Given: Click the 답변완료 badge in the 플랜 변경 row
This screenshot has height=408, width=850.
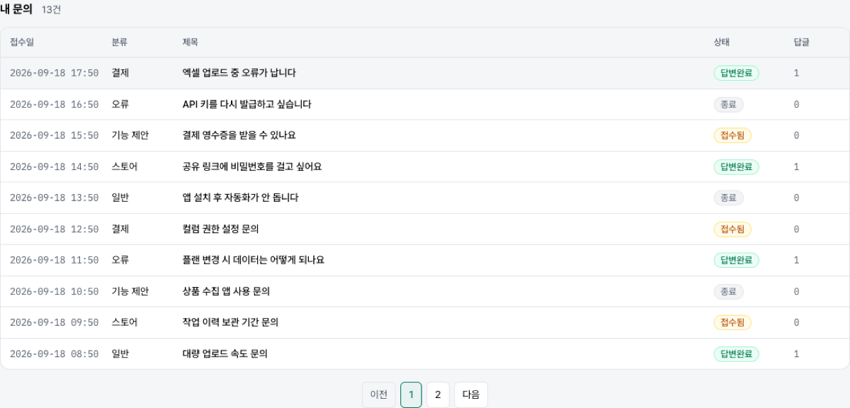Looking at the screenshot, I should (737, 260).
